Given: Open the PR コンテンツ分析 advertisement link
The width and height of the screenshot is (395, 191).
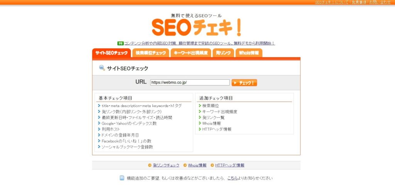Looking at the screenshot, I should click(x=199, y=44).
